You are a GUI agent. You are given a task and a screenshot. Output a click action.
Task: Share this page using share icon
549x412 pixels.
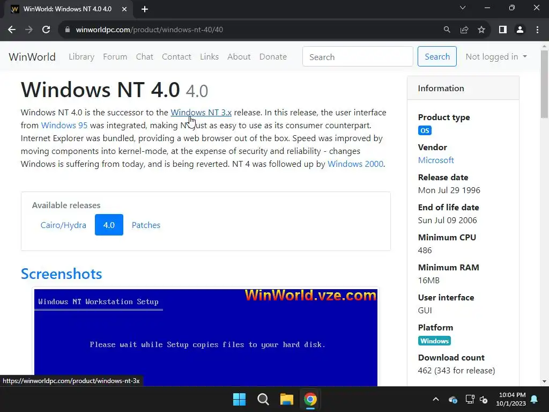[464, 30]
